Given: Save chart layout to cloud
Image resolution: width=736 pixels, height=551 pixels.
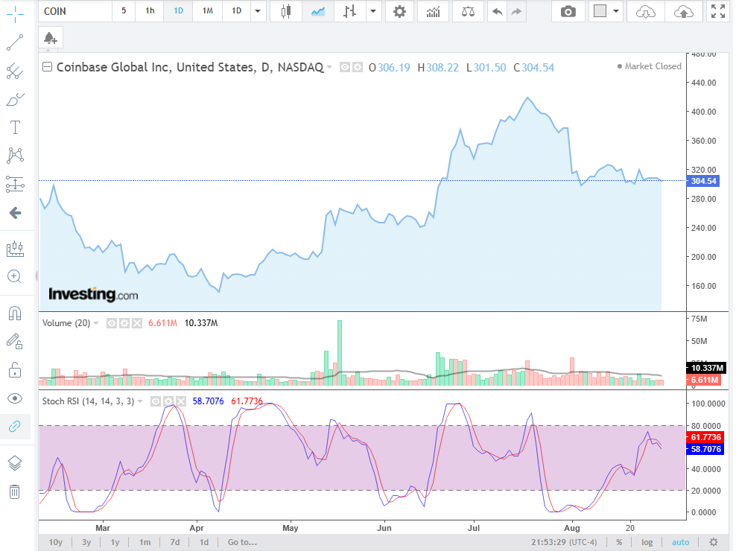Looking at the screenshot, I should [683, 11].
